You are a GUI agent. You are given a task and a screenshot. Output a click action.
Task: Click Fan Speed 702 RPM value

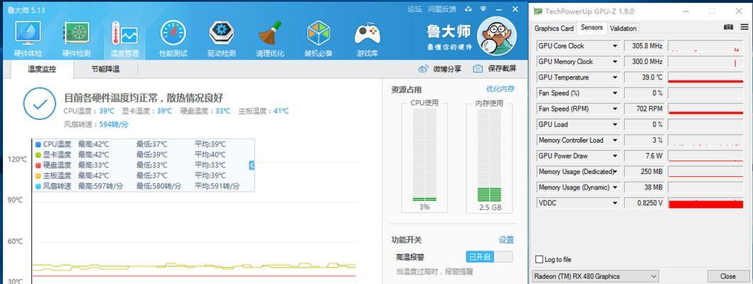[x=644, y=109]
